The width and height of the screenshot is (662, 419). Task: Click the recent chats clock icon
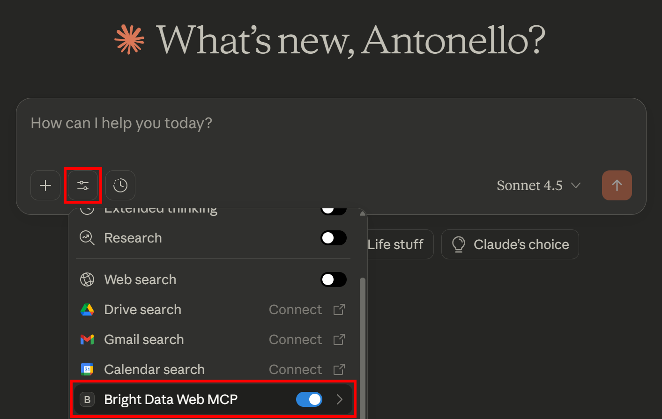point(120,185)
